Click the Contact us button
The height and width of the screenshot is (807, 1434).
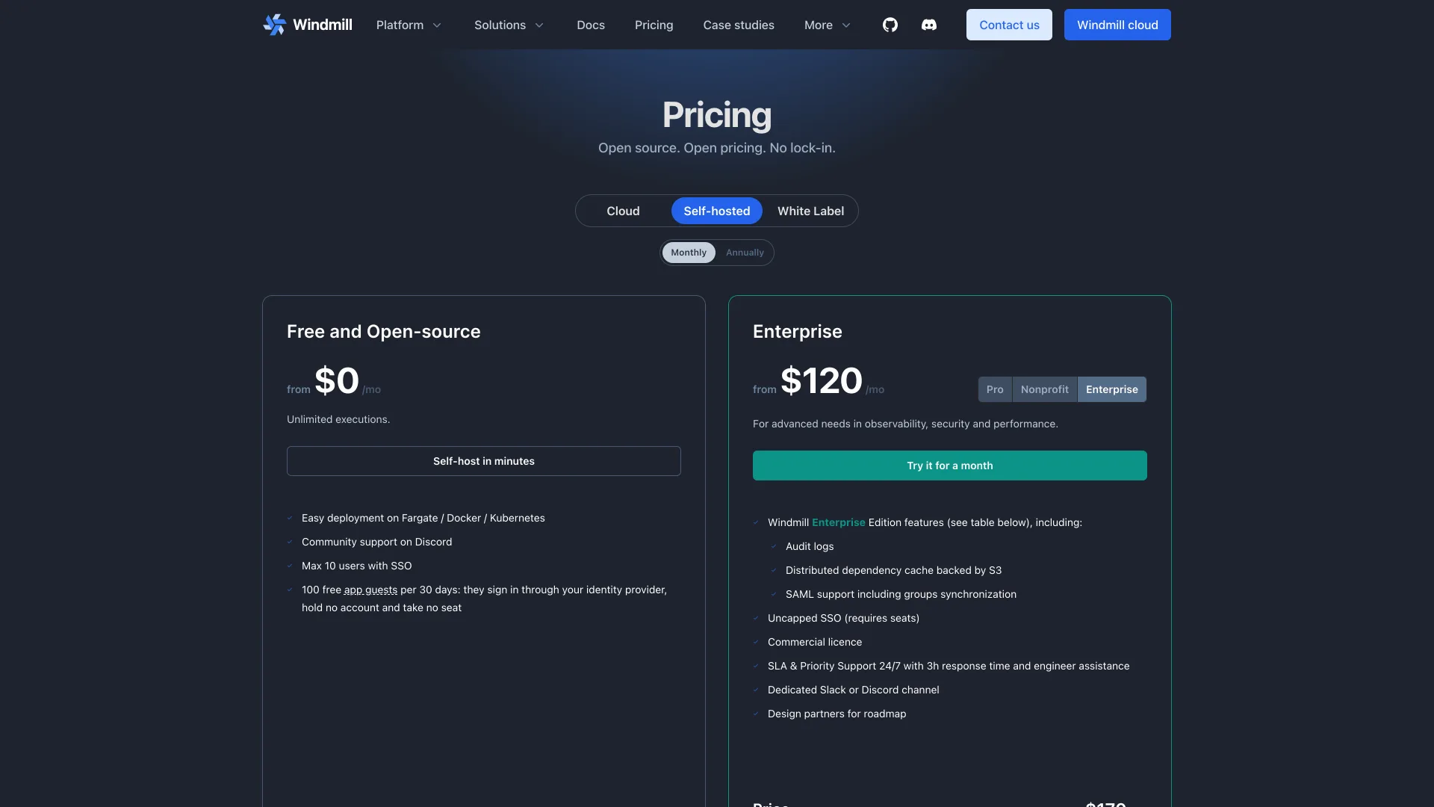1009,25
